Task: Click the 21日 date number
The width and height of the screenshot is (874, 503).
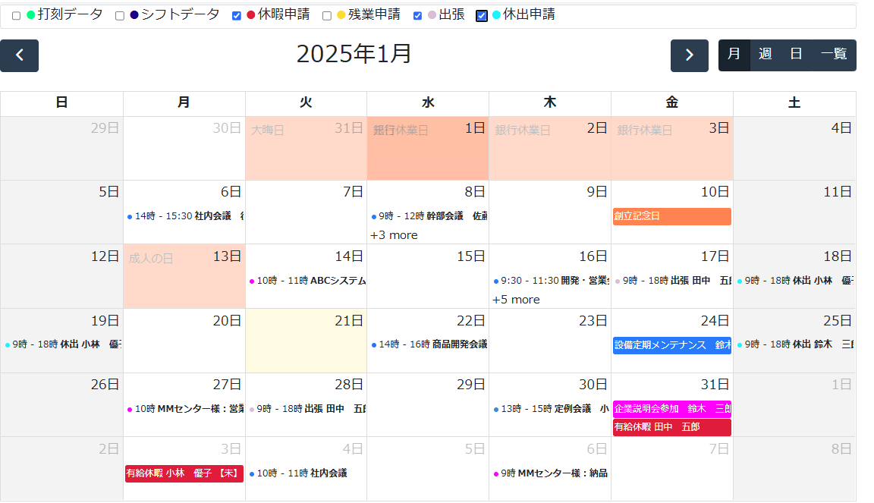Action: [x=353, y=321]
